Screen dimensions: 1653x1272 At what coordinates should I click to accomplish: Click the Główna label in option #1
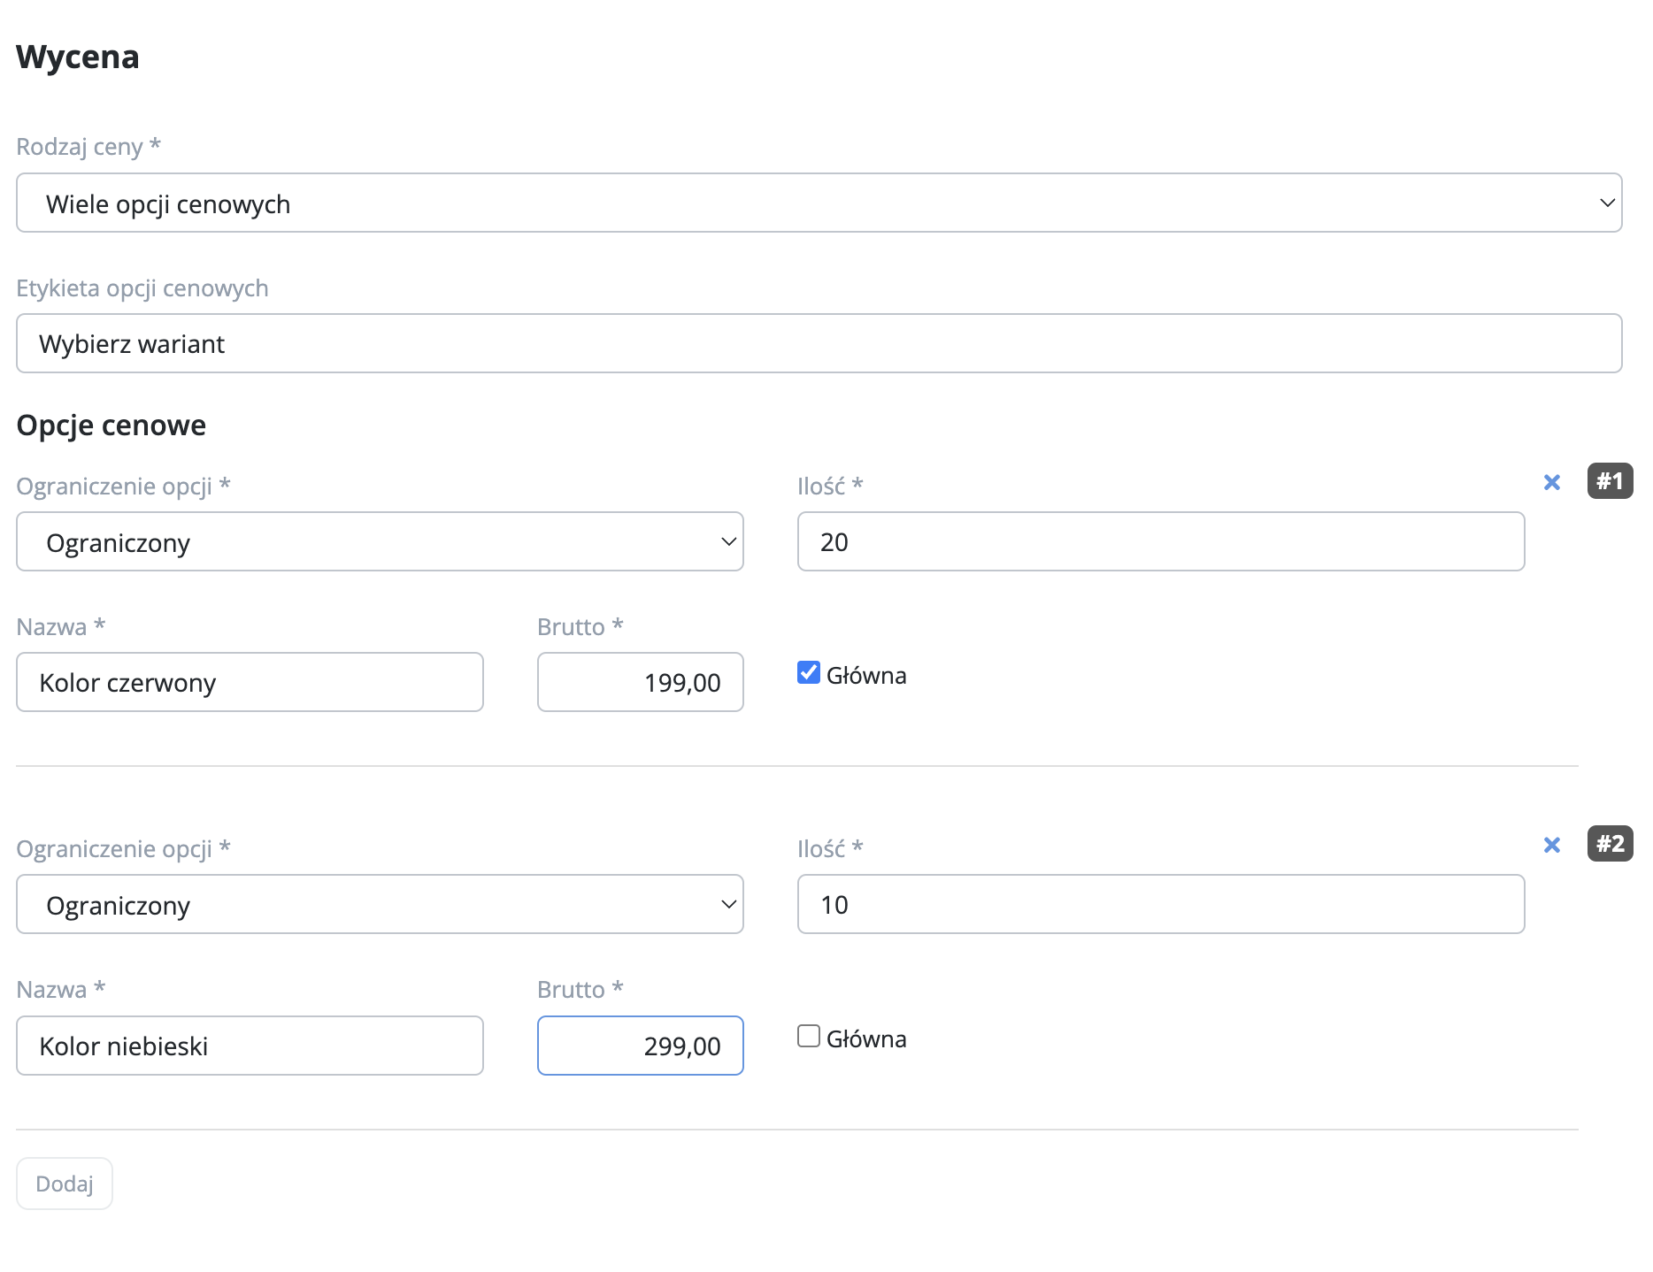tap(866, 676)
